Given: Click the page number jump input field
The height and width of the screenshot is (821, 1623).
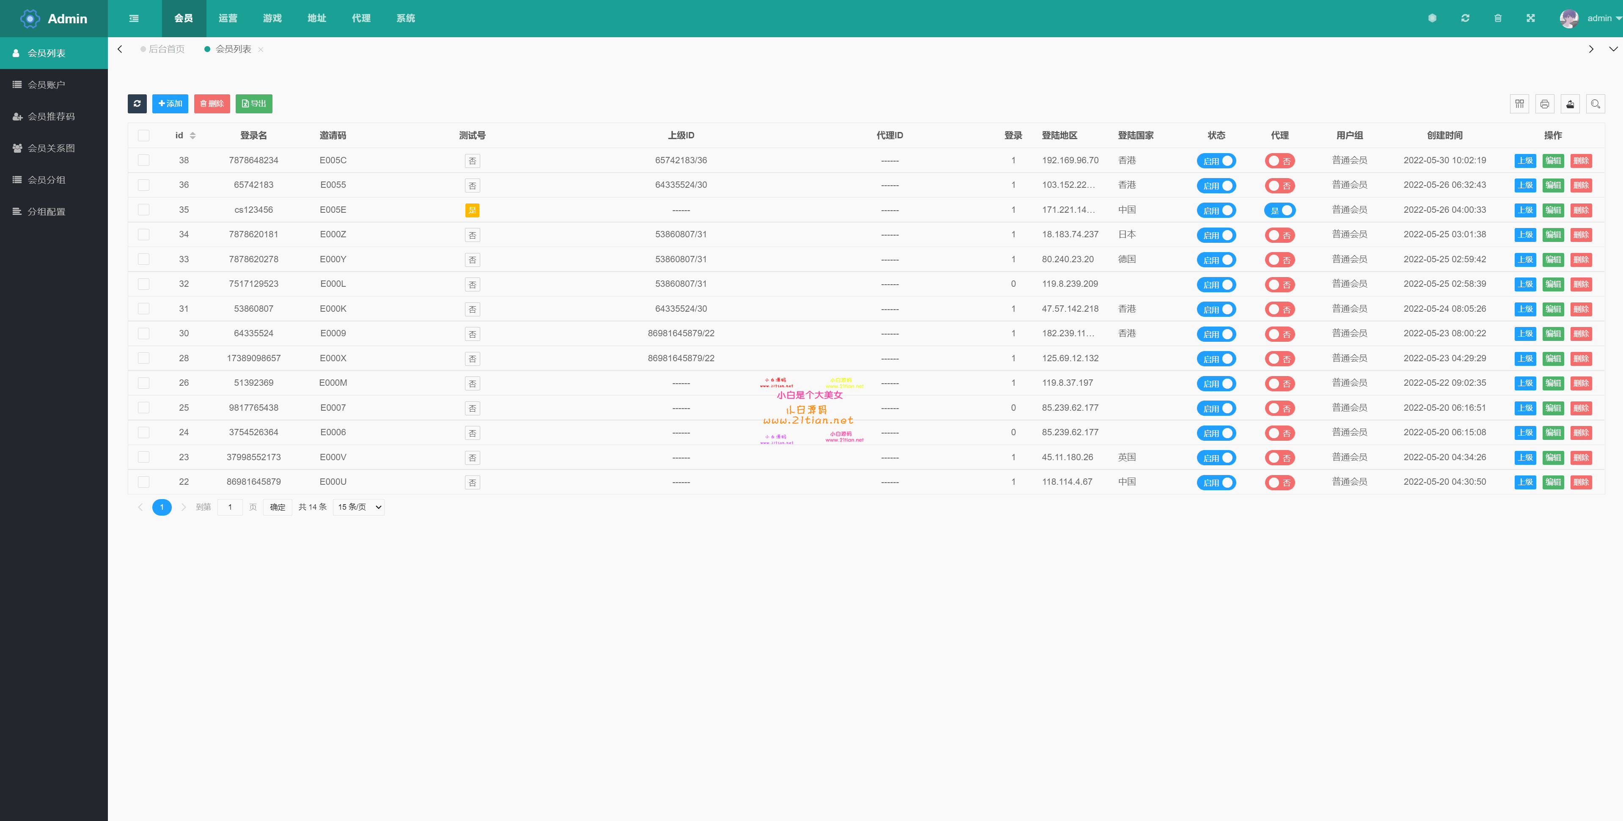Looking at the screenshot, I should (230, 507).
